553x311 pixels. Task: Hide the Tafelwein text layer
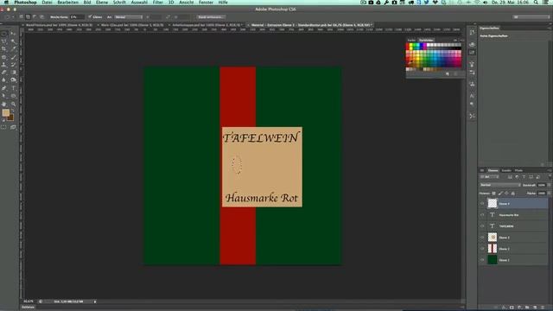click(482, 226)
